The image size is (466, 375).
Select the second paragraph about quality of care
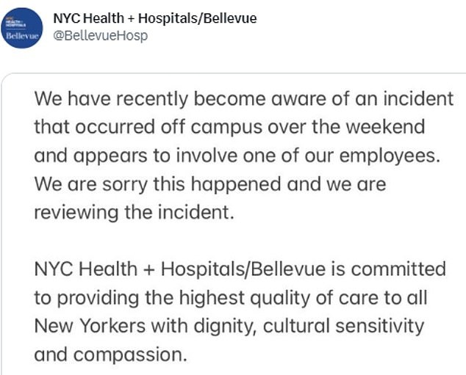[x=240, y=311]
